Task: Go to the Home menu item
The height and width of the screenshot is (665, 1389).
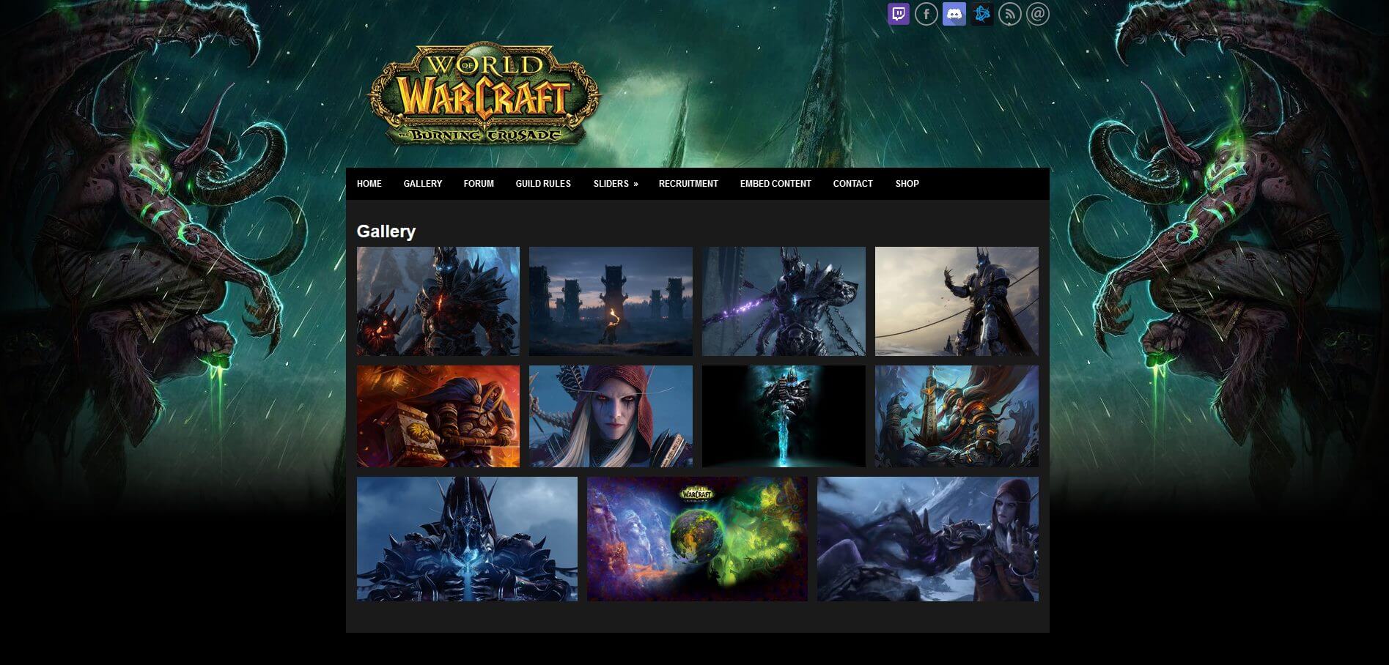Action: pyautogui.click(x=369, y=184)
